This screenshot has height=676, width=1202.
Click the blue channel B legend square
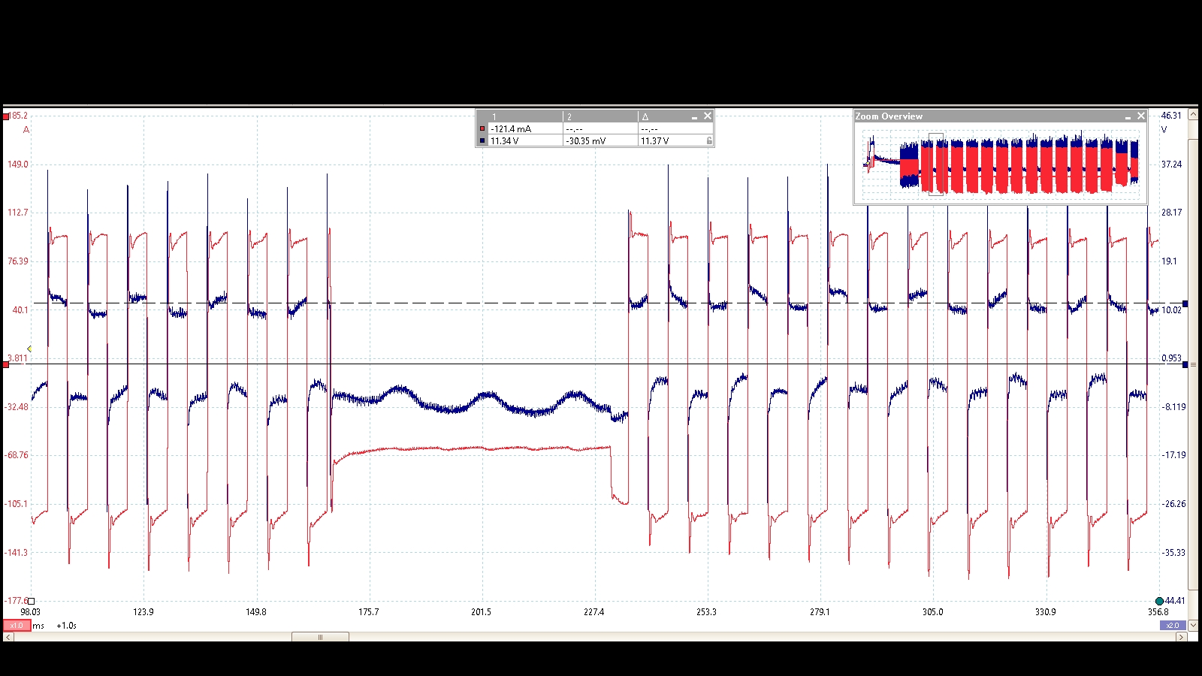pos(482,140)
